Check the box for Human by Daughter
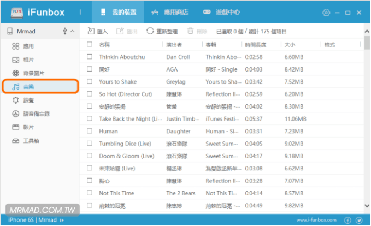371x226 pixels. (x=90, y=130)
